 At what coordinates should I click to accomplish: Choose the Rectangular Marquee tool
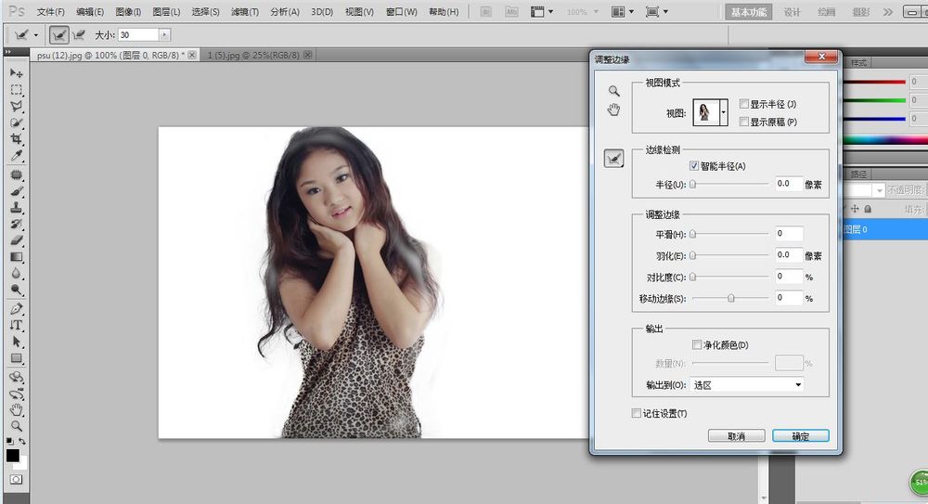(17, 90)
